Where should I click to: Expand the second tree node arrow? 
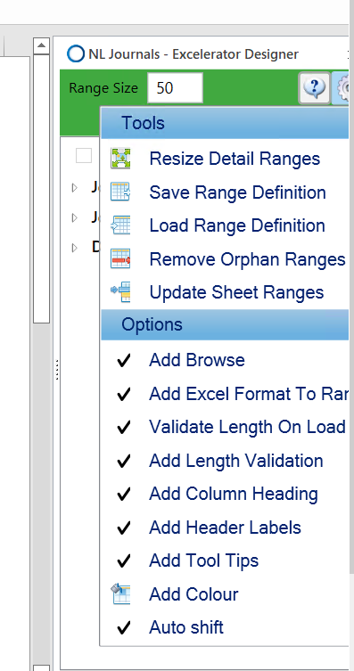click(75, 217)
